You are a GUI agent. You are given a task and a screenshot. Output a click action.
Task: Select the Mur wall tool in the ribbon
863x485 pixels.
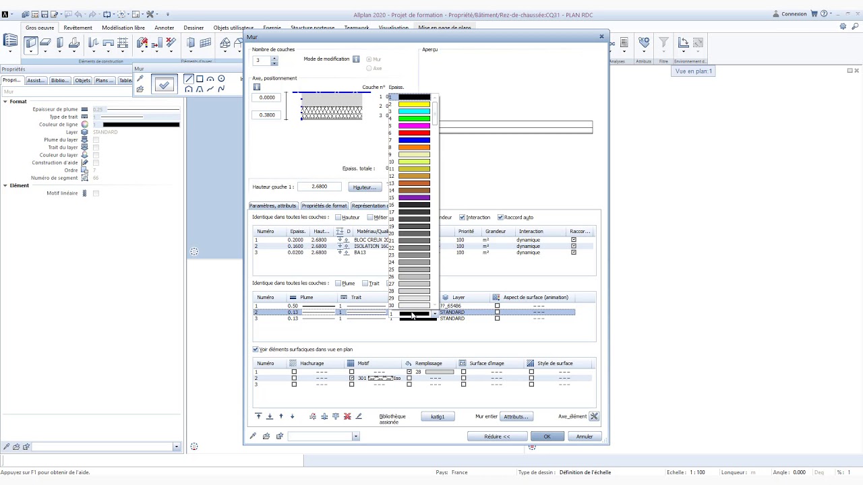[x=31, y=43]
